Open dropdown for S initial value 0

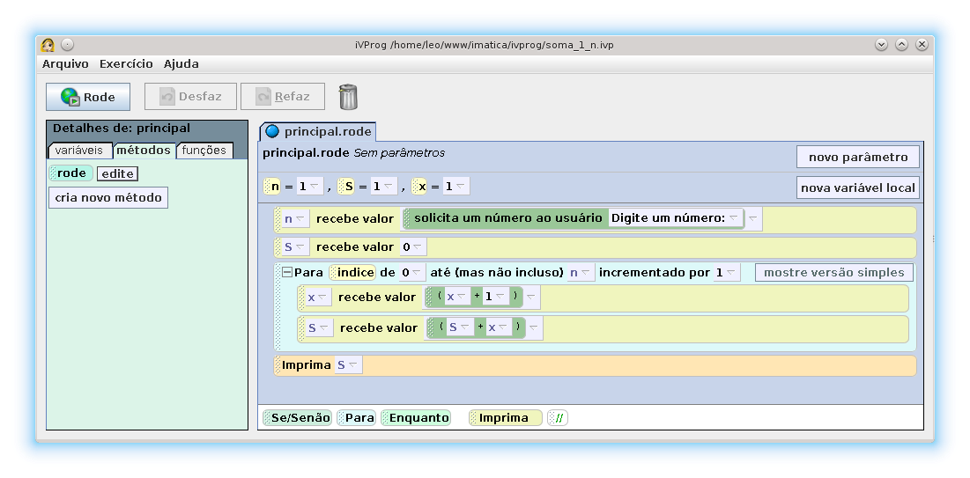tap(418, 247)
